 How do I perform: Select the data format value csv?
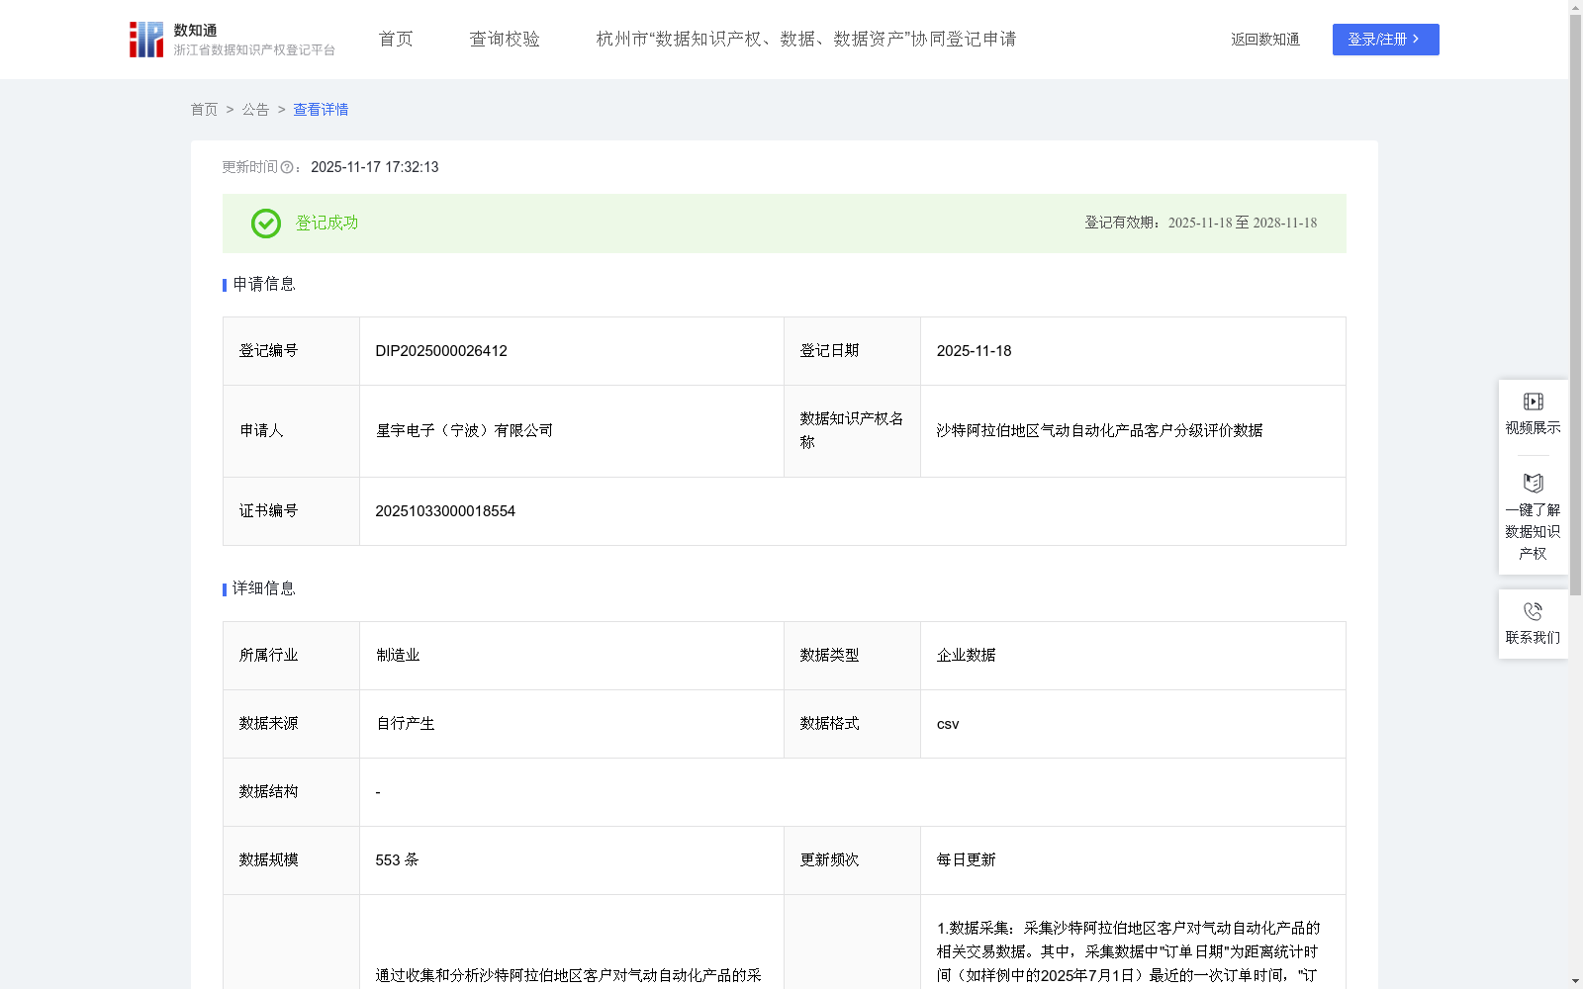[x=948, y=724]
